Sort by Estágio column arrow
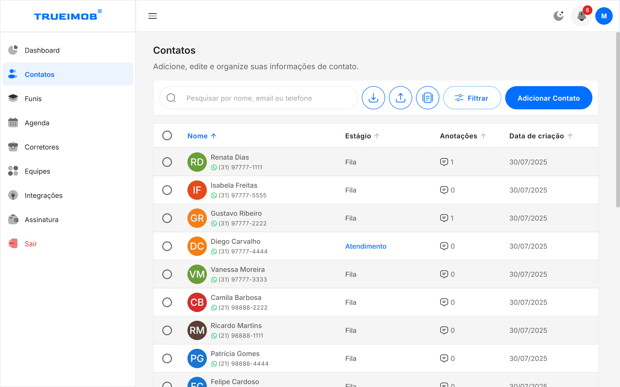This screenshot has width=620, height=387. tap(377, 136)
